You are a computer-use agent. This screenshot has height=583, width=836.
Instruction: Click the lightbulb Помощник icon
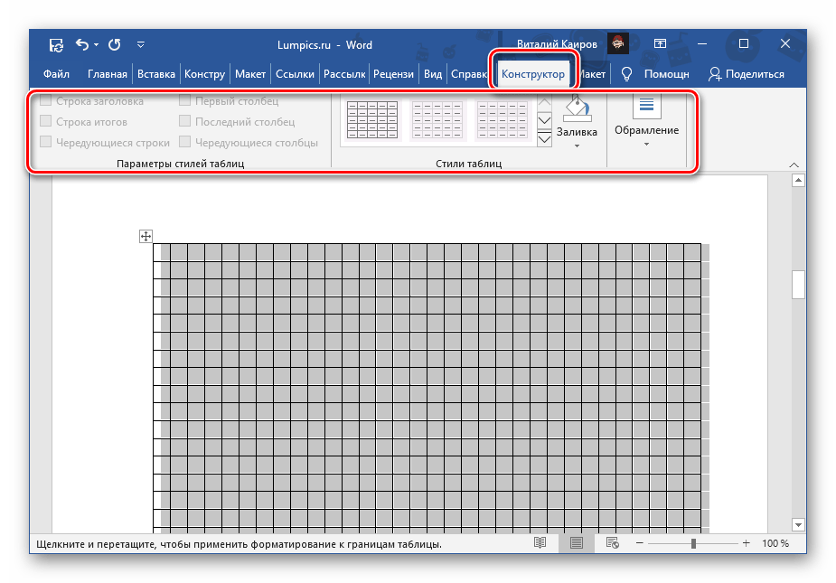point(626,74)
